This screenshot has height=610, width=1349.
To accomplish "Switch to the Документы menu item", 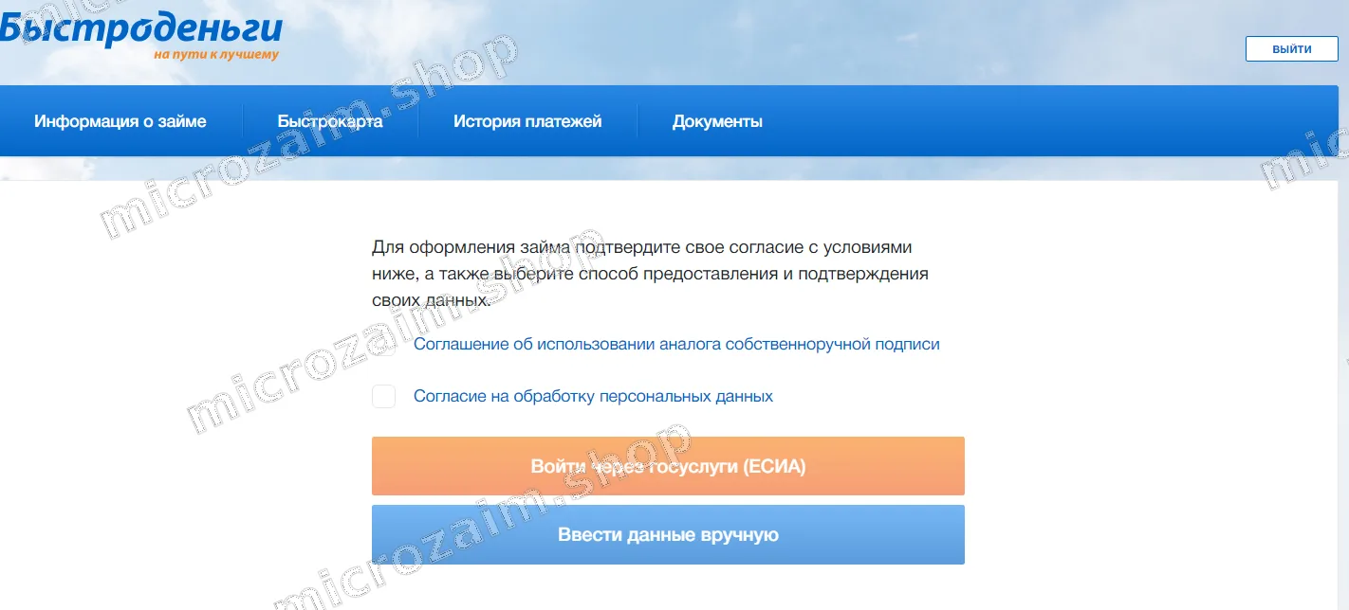I will click(x=717, y=121).
